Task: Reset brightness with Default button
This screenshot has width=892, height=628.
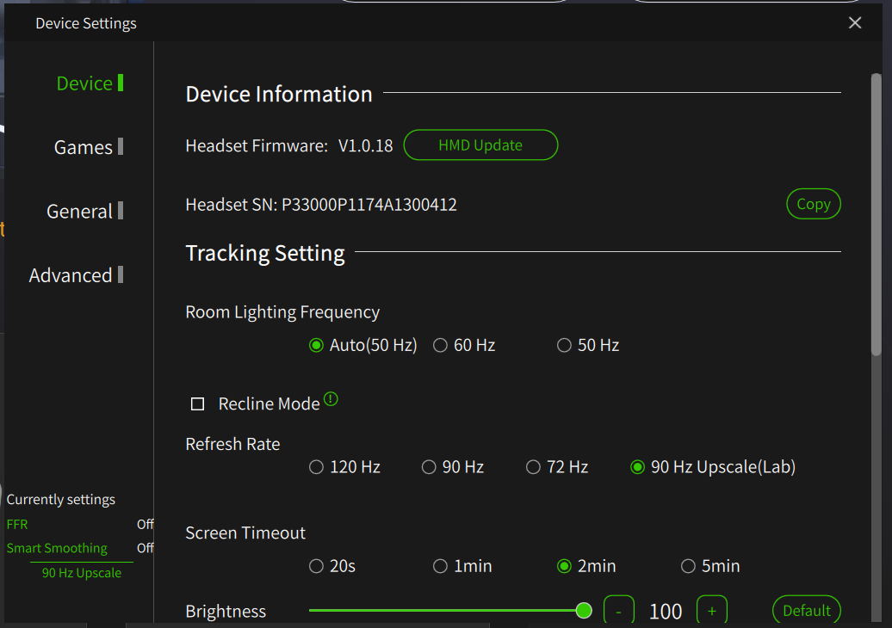Action: 807,611
